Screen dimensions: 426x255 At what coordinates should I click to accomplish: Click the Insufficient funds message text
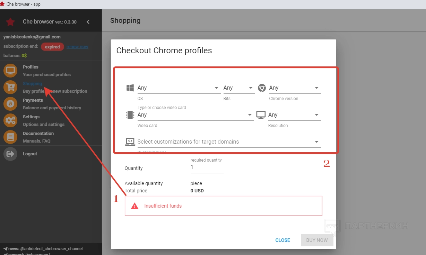pyautogui.click(x=163, y=206)
